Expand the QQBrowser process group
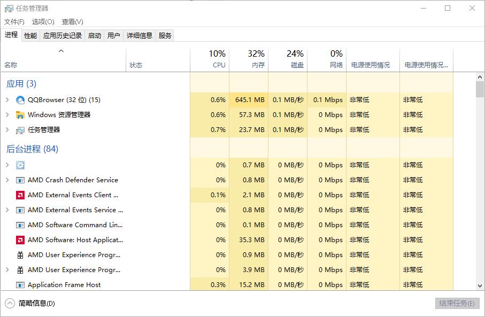 [x=7, y=100]
